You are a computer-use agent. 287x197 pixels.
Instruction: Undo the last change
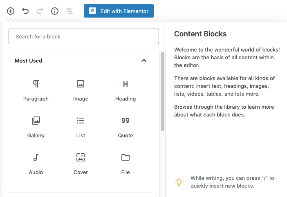[x=25, y=11]
